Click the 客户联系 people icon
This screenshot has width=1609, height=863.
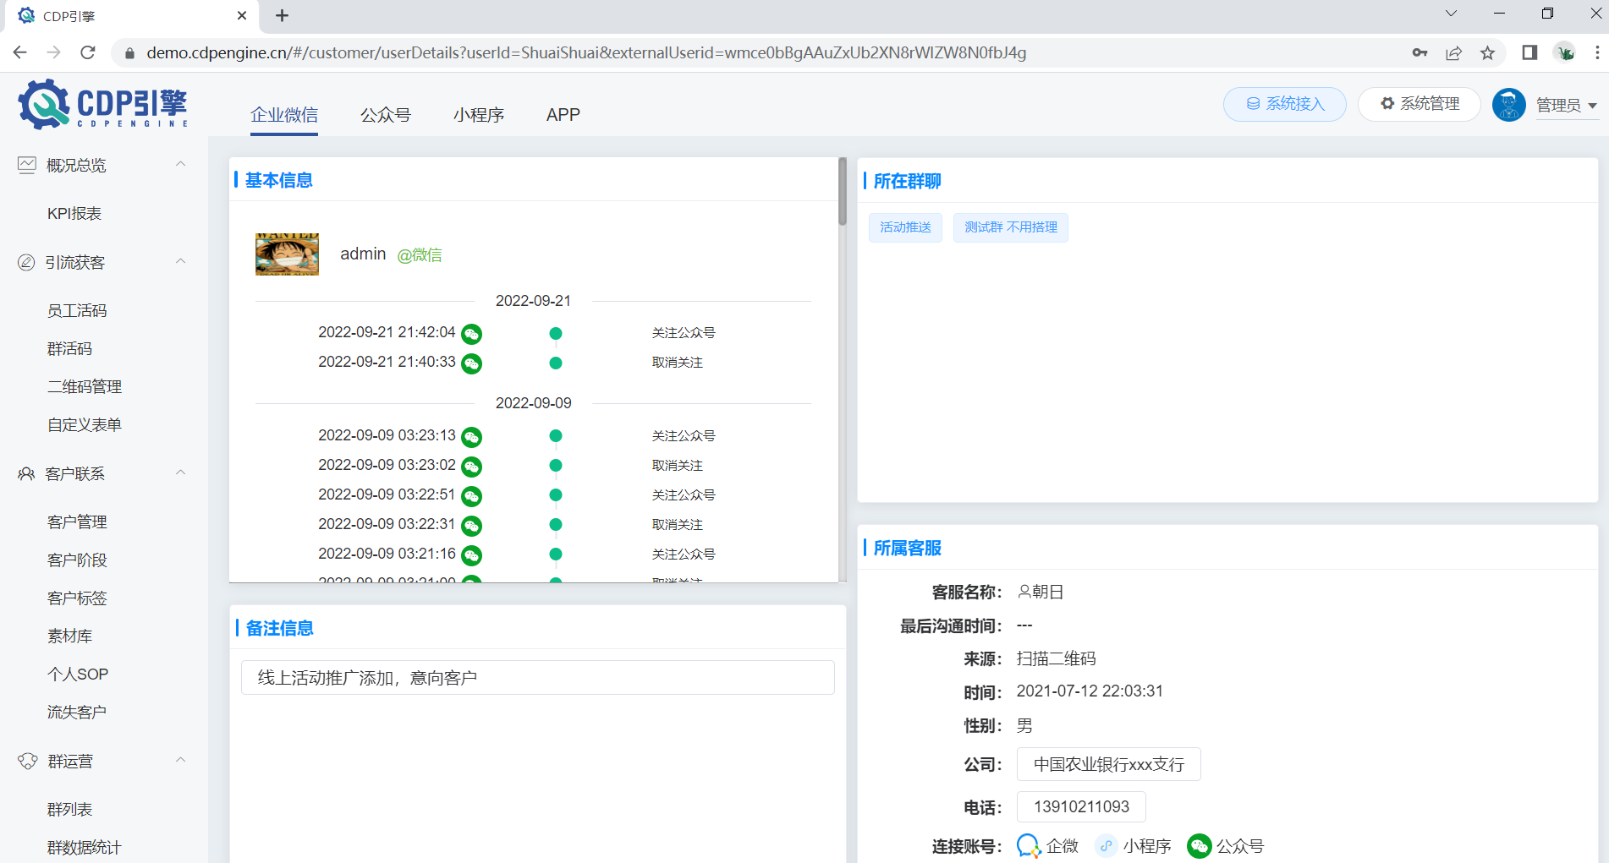(x=27, y=473)
